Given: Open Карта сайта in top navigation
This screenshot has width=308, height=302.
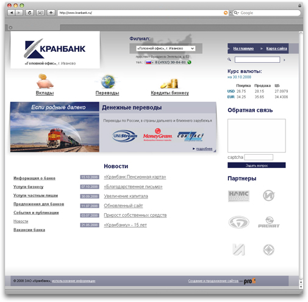Looking at the screenshot, I should (x=276, y=49).
